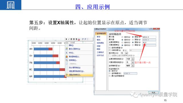
Task: Click the select data icon
Action: tap(67, 60)
